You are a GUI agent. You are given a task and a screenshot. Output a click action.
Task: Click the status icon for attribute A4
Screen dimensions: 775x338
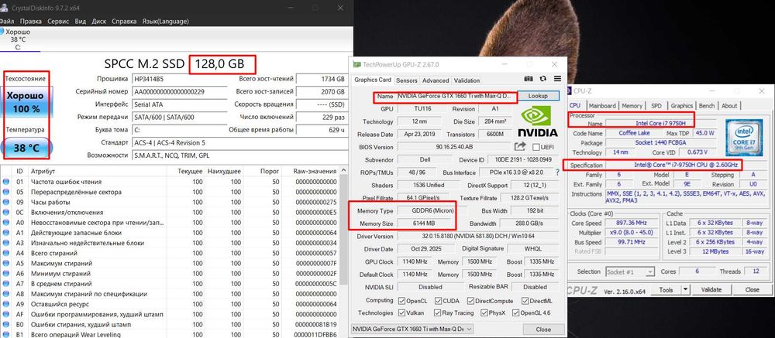point(6,253)
